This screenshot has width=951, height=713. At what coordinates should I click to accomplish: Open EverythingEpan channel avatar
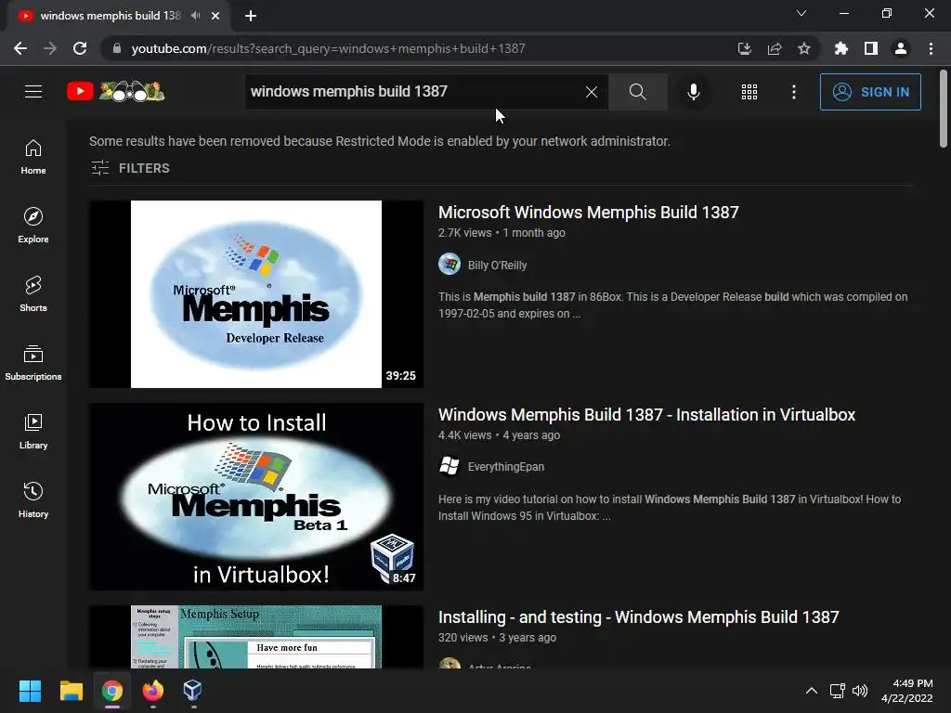pos(449,466)
